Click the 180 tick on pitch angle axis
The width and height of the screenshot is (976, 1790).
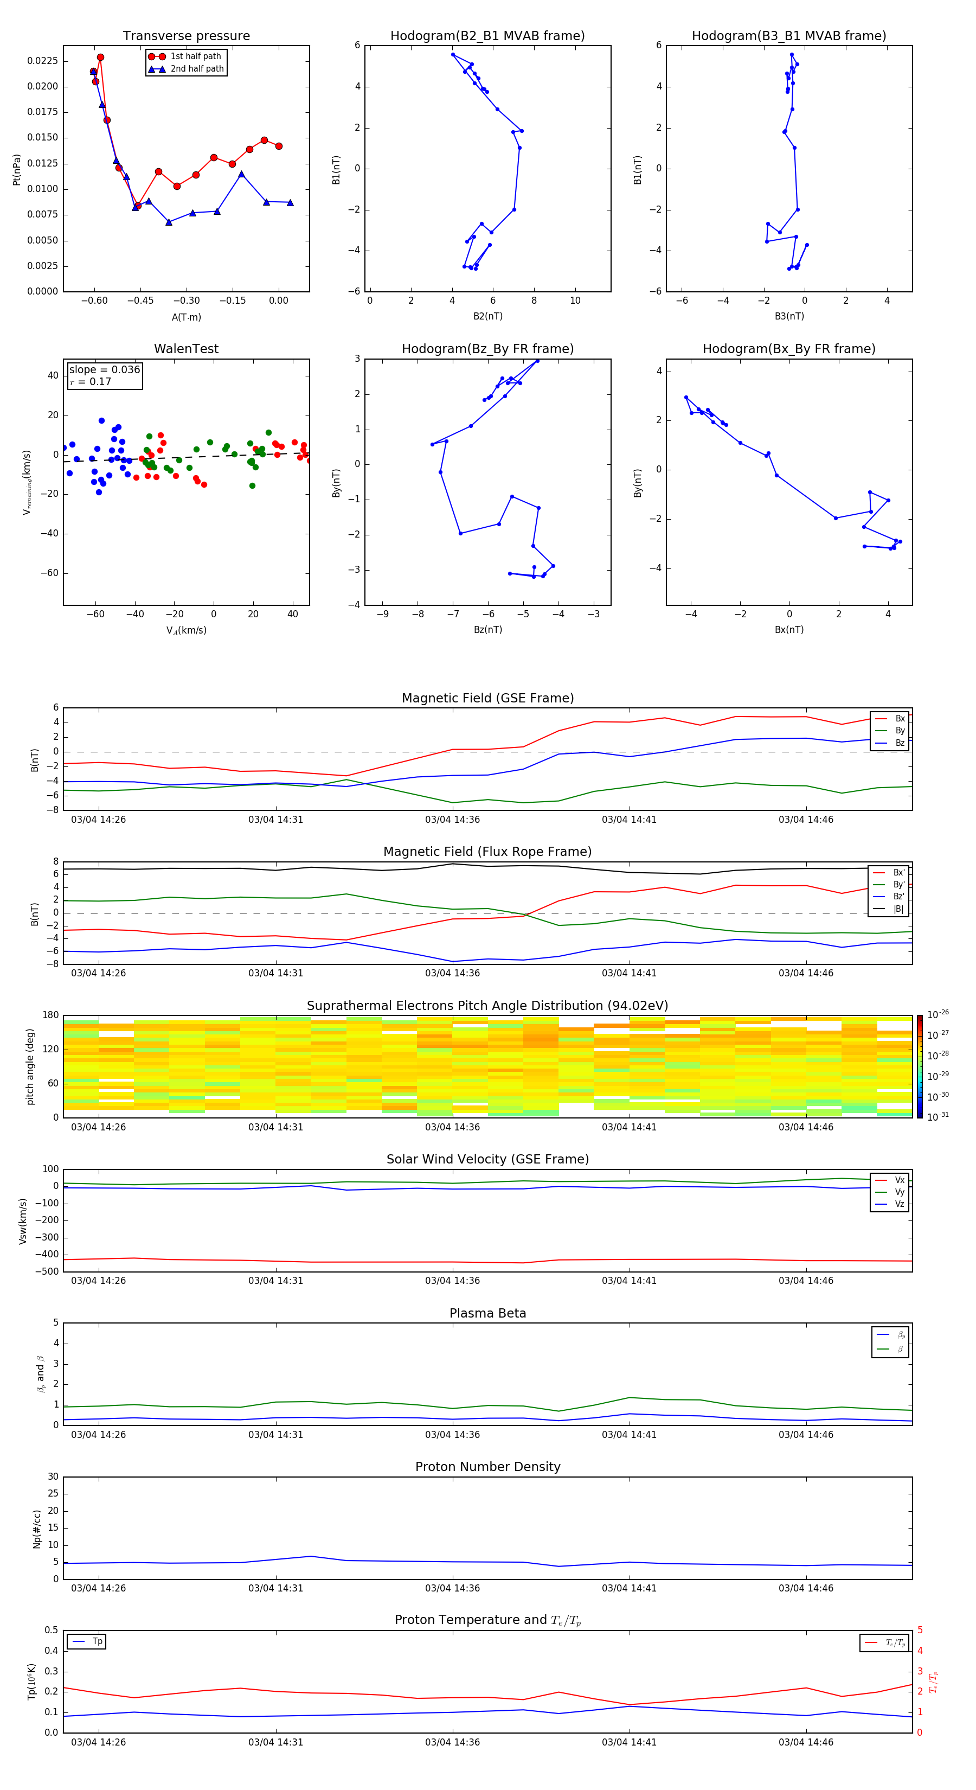51,1015
